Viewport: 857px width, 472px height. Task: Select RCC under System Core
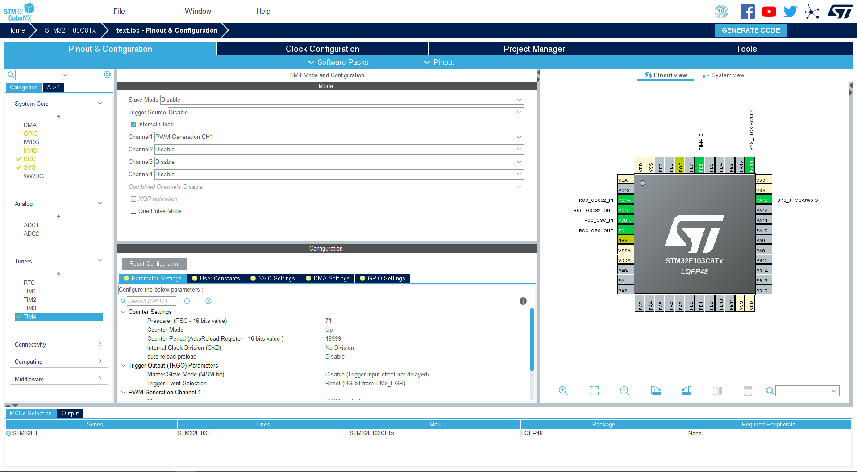pos(29,159)
